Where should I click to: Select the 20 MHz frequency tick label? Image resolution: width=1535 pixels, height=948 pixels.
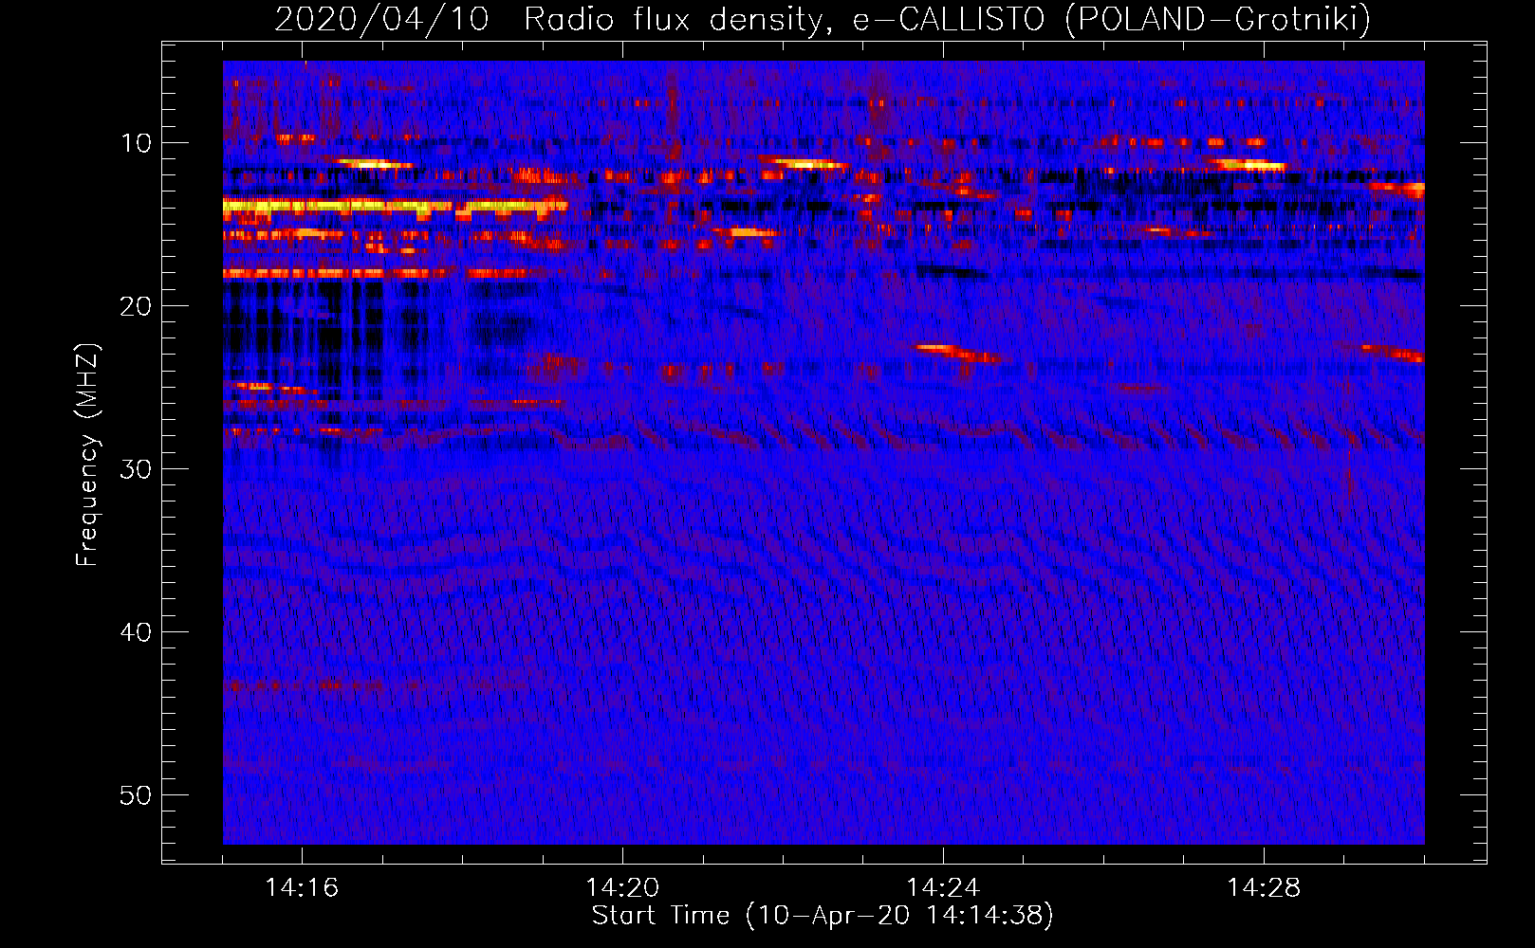coord(137,306)
